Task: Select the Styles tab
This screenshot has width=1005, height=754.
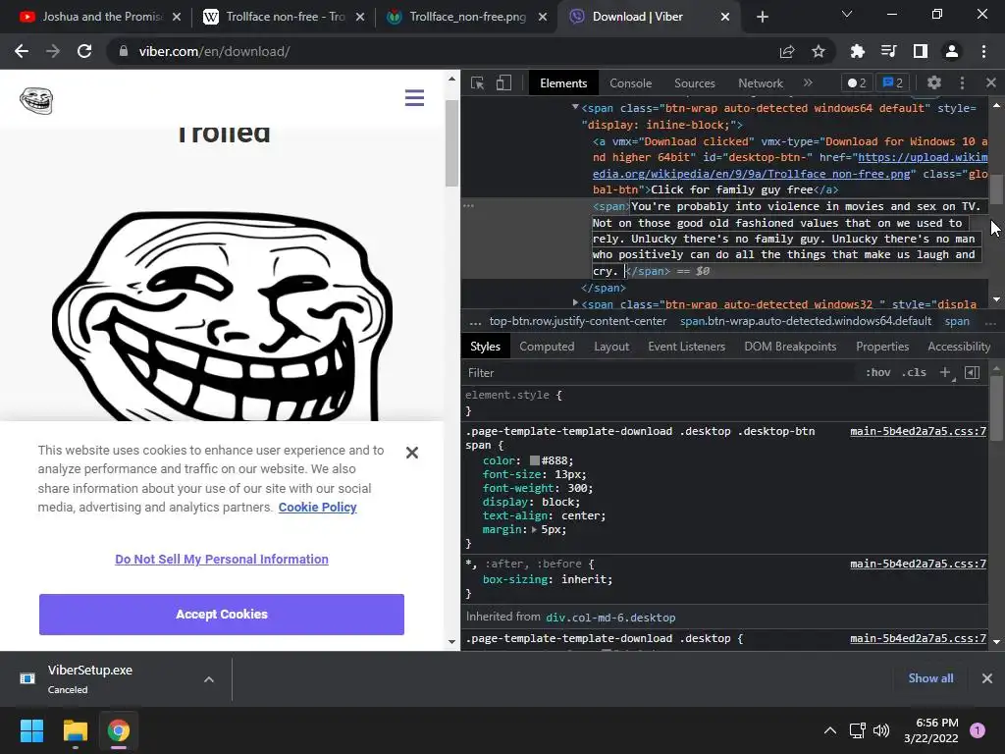Action: 485,347
